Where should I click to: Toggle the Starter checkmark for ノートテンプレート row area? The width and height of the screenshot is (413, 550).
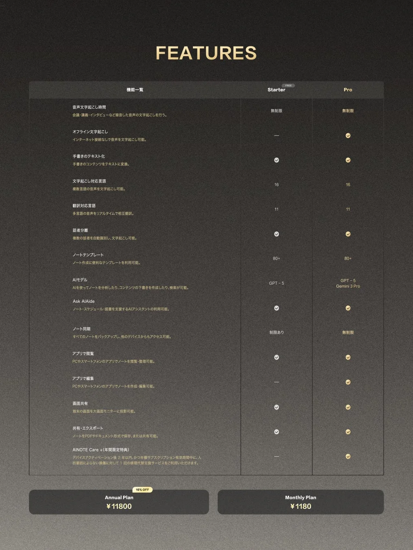[x=276, y=258]
